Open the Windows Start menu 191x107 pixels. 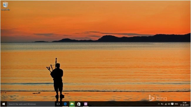pos(4,104)
